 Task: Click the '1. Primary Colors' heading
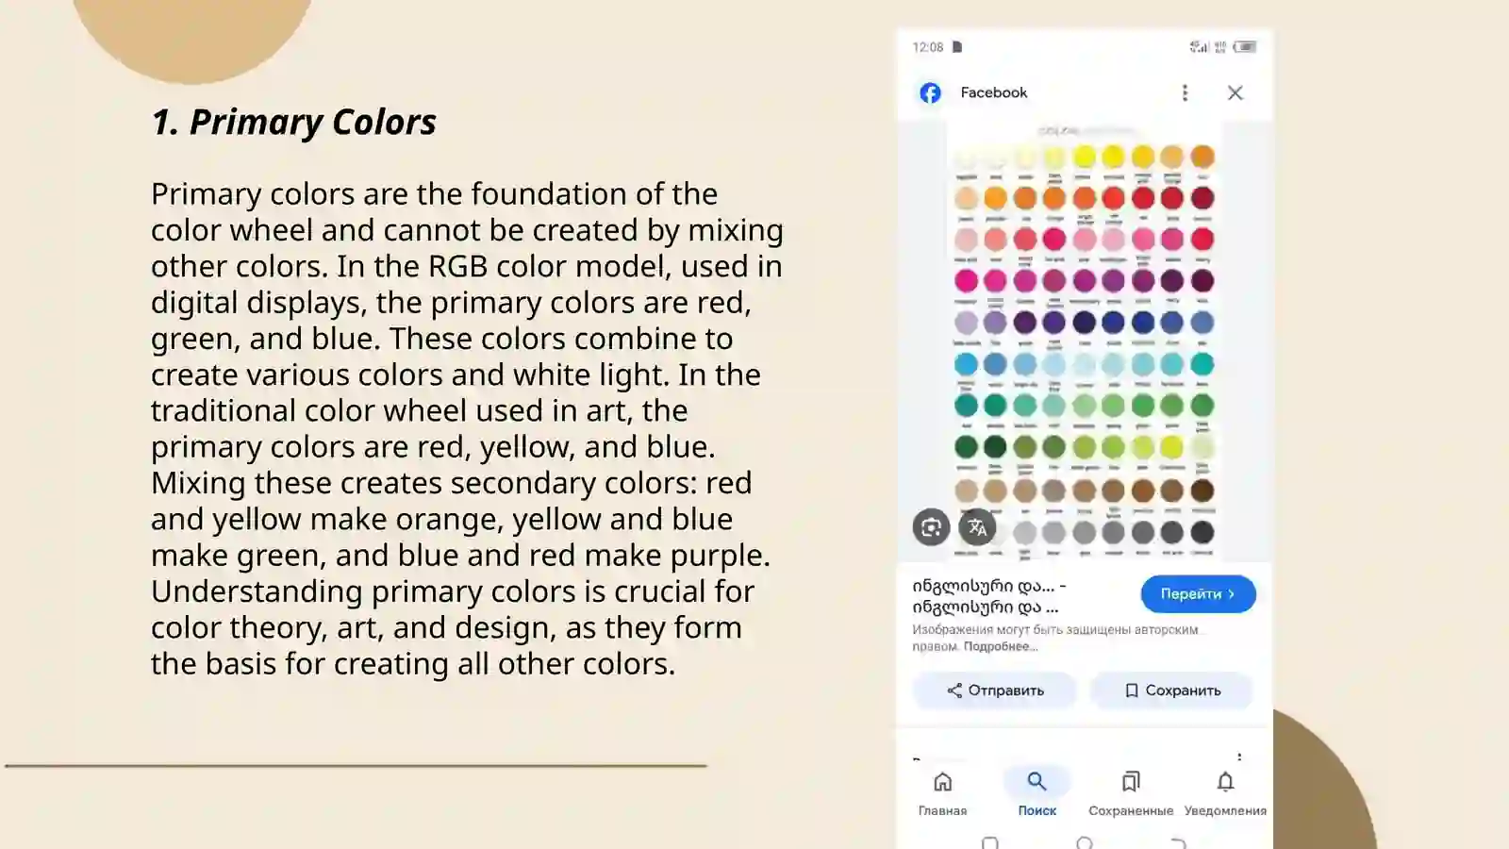pyautogui.click(x=293, y=122)
